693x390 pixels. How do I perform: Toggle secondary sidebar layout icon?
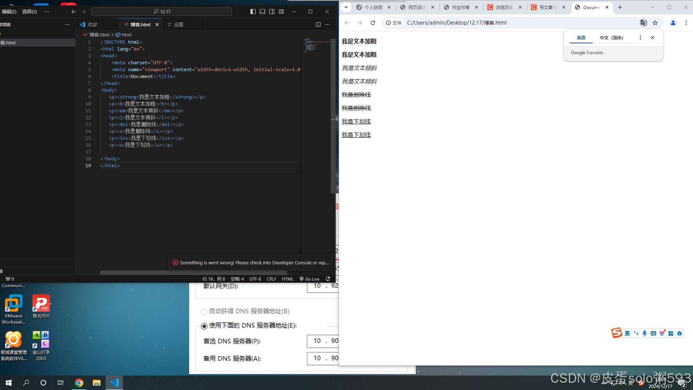click(272, 12)
